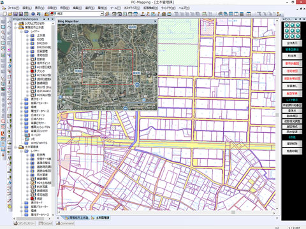Viewport: 306px width, 229px height.
Task: Click red 都市計画図 button
Action: 292,64
